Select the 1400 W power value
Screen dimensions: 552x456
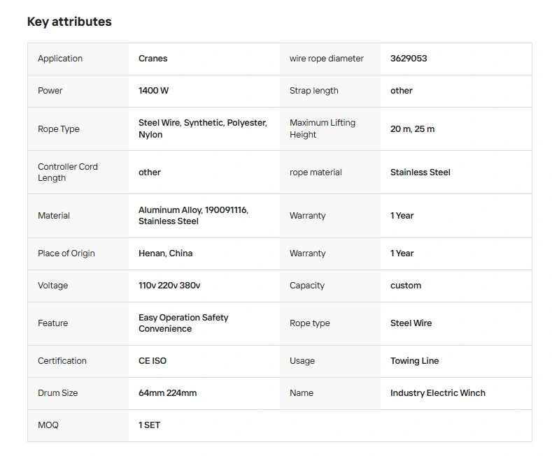[153, 91]
